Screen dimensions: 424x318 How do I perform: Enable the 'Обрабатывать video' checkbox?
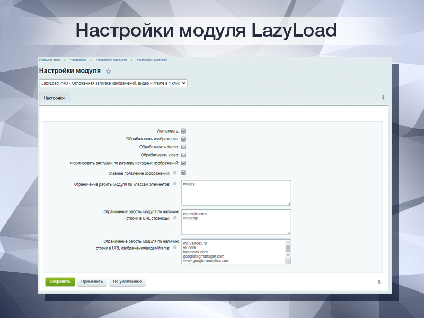point(183,155)
